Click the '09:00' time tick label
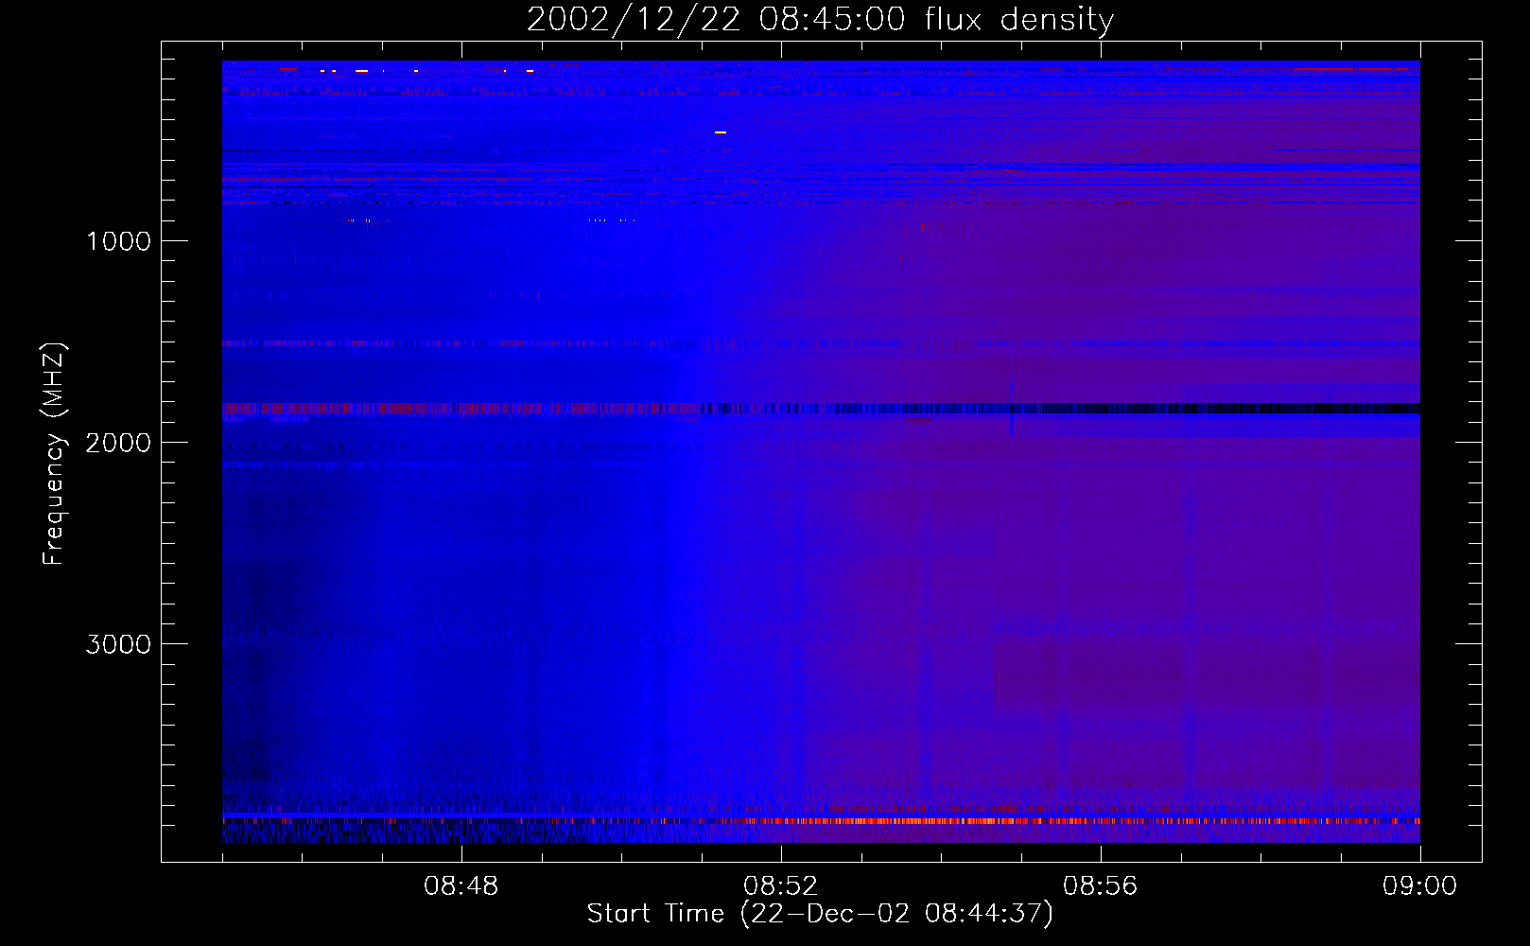 coord(1419,886)
